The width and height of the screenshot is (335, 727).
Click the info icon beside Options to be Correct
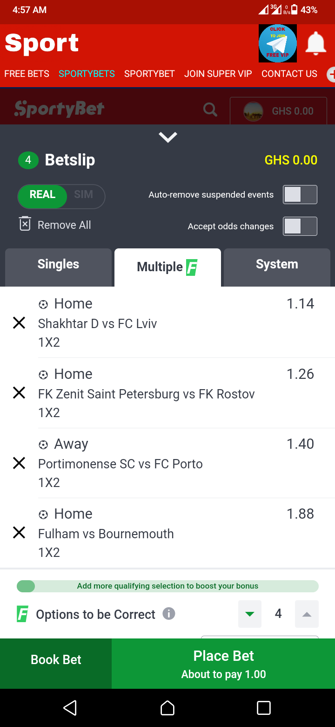coord(169,614)
